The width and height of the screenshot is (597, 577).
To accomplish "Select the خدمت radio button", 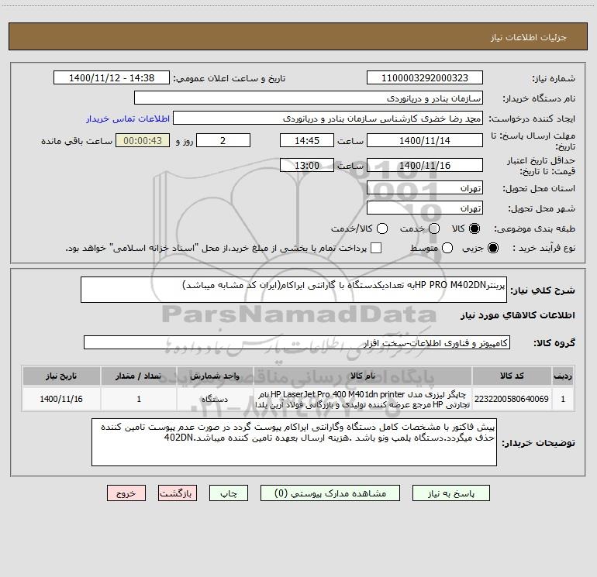I will 434,228.
